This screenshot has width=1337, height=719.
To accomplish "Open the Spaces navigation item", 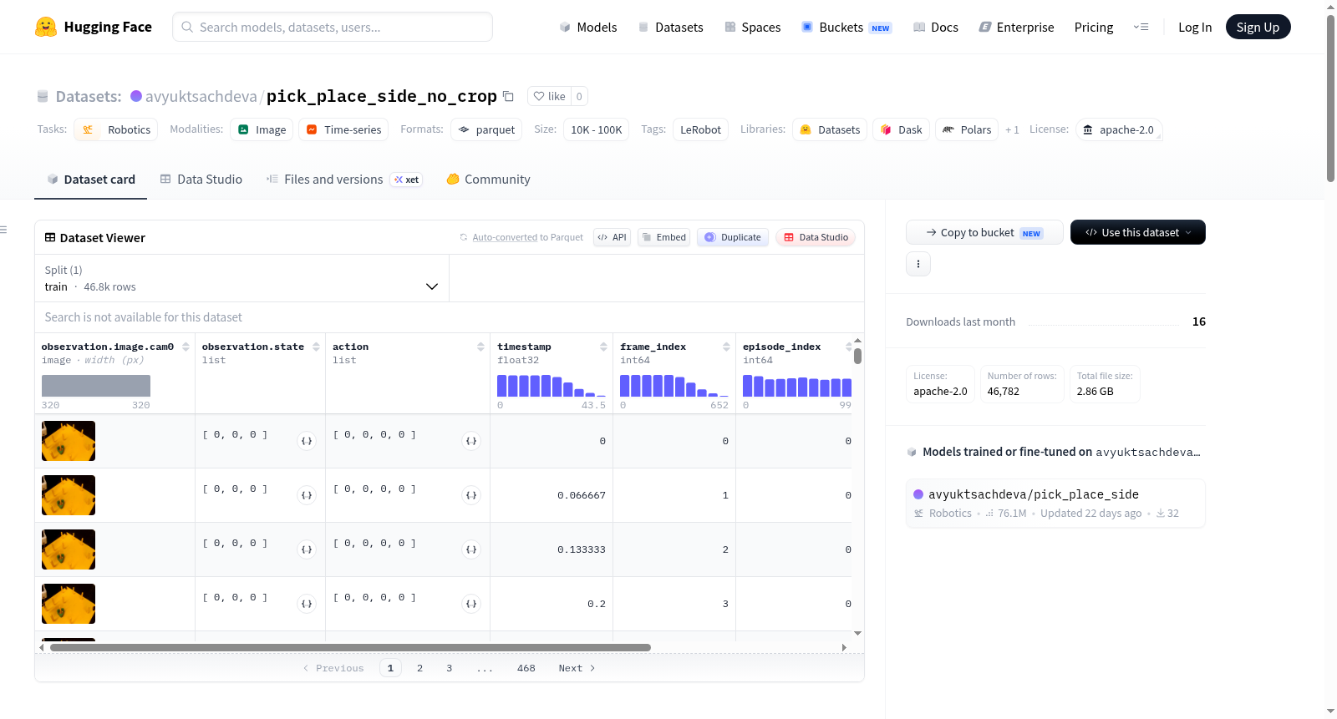I will 752,27.
